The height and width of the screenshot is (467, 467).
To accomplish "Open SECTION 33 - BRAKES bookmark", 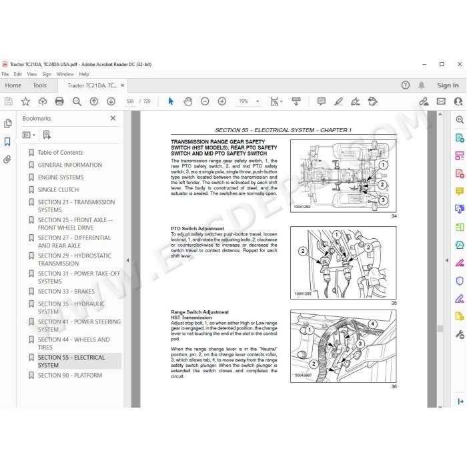I will (66, 292).
